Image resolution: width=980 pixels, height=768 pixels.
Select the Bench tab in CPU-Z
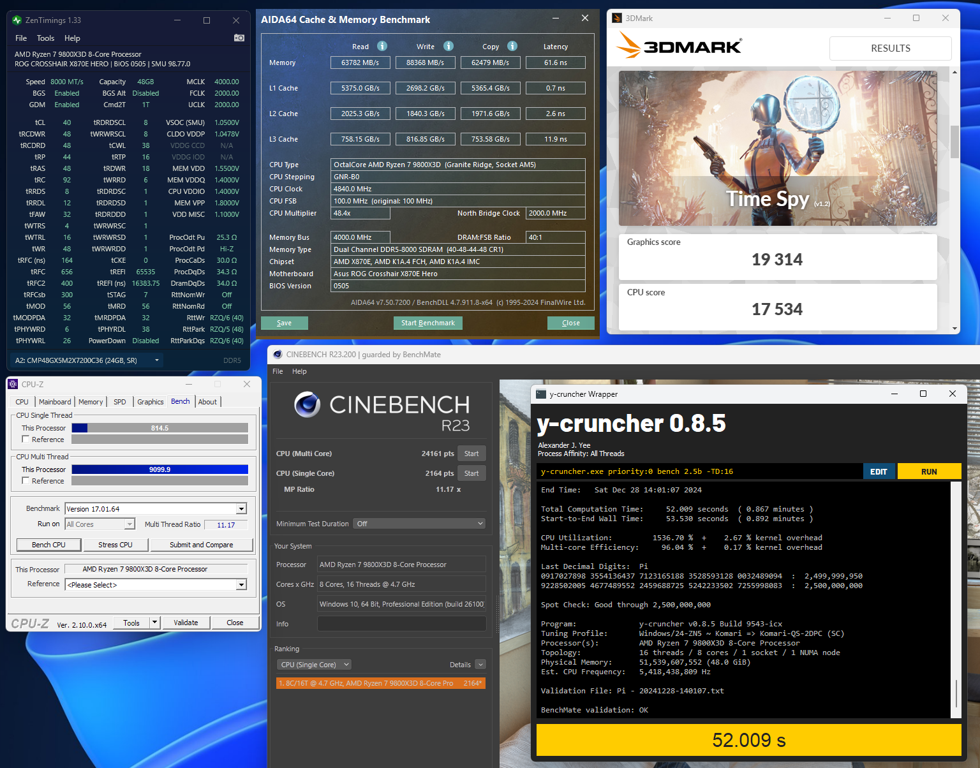pos(181,401)
